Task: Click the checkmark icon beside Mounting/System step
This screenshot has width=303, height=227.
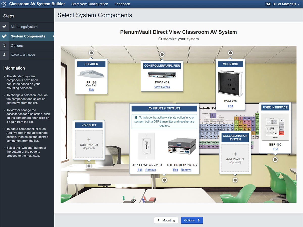Action: [4, 26]
